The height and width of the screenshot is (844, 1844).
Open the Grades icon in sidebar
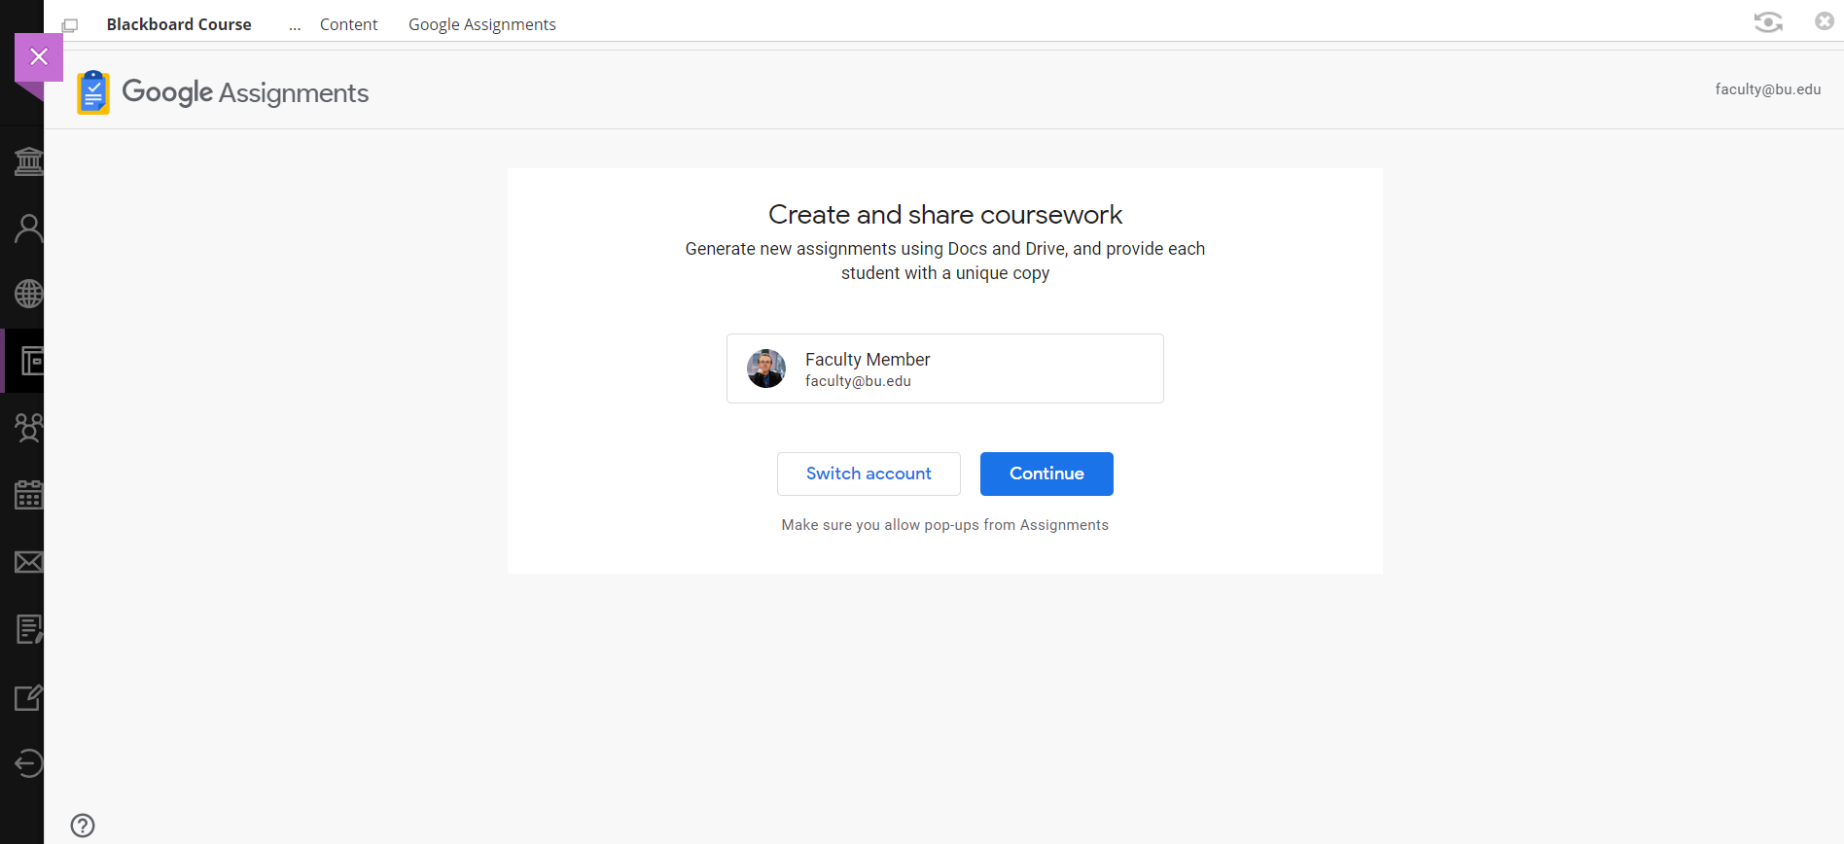(28, 629)
